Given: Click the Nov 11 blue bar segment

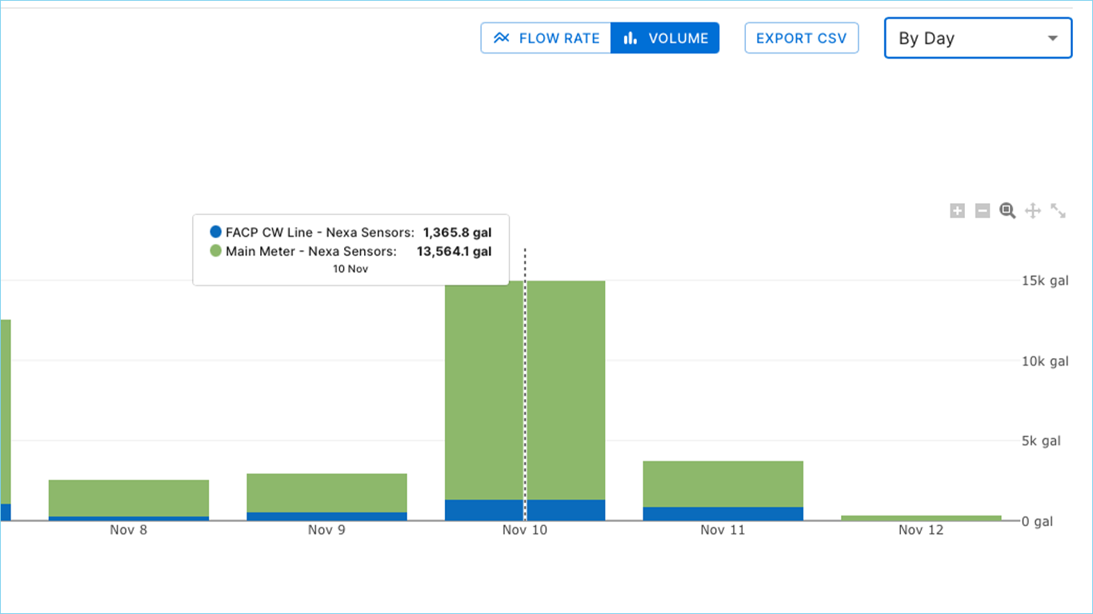Looking at the screenshot, I should point(723,514).
